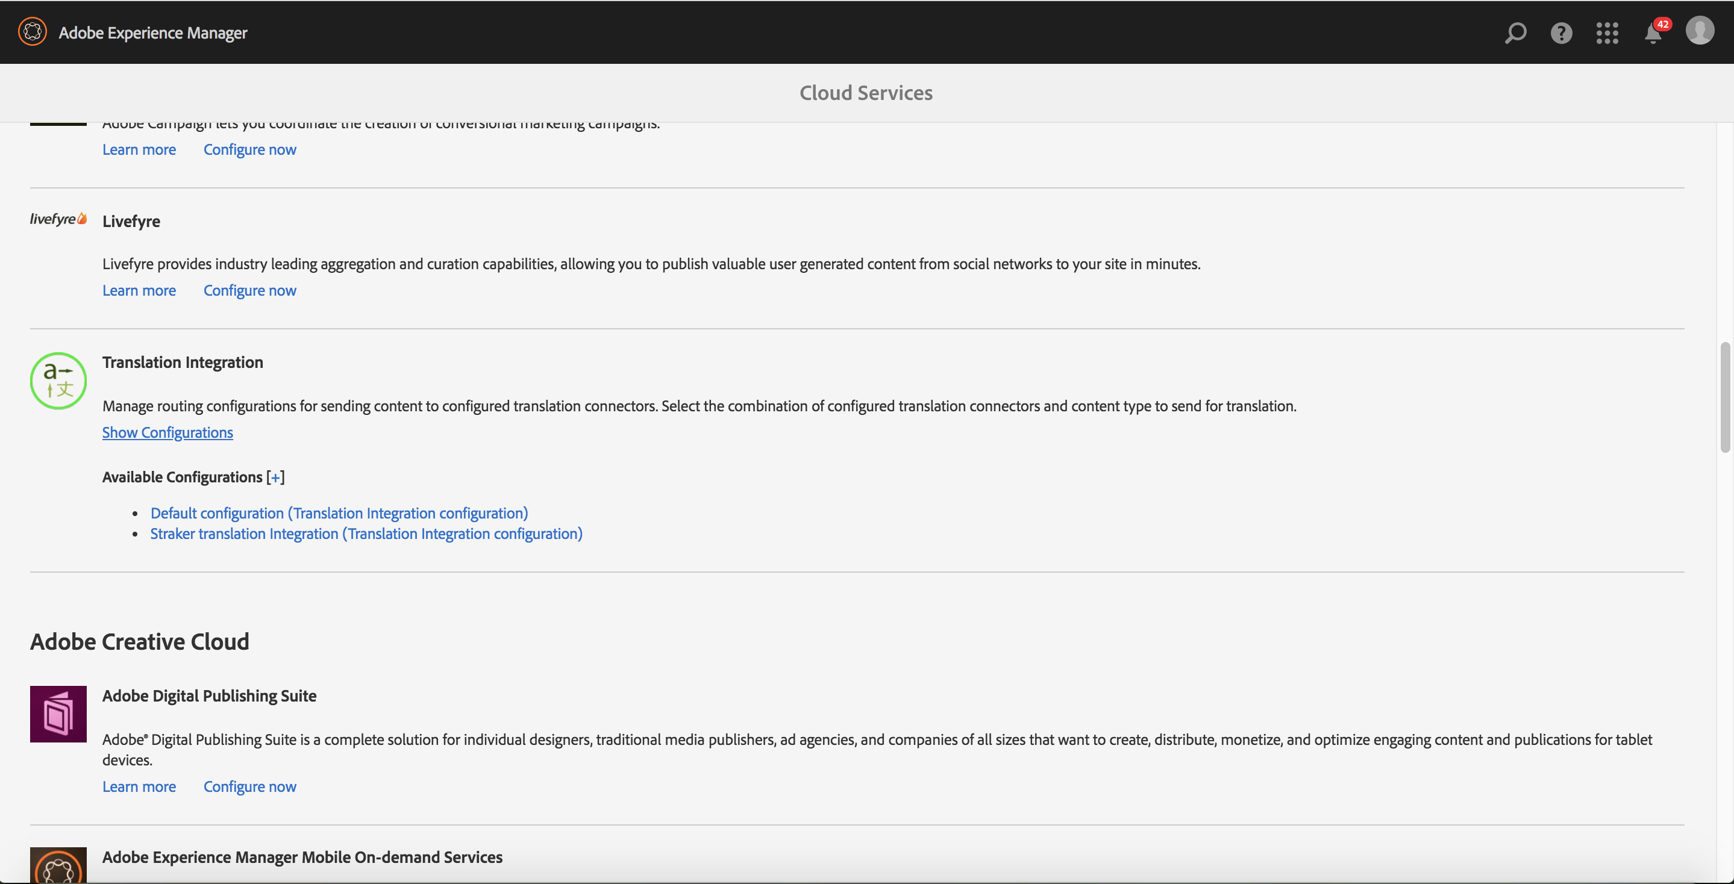This screenshot has width=1734, height=884.
Task: Open the search magnifier in header
Action: [1515, 33]
